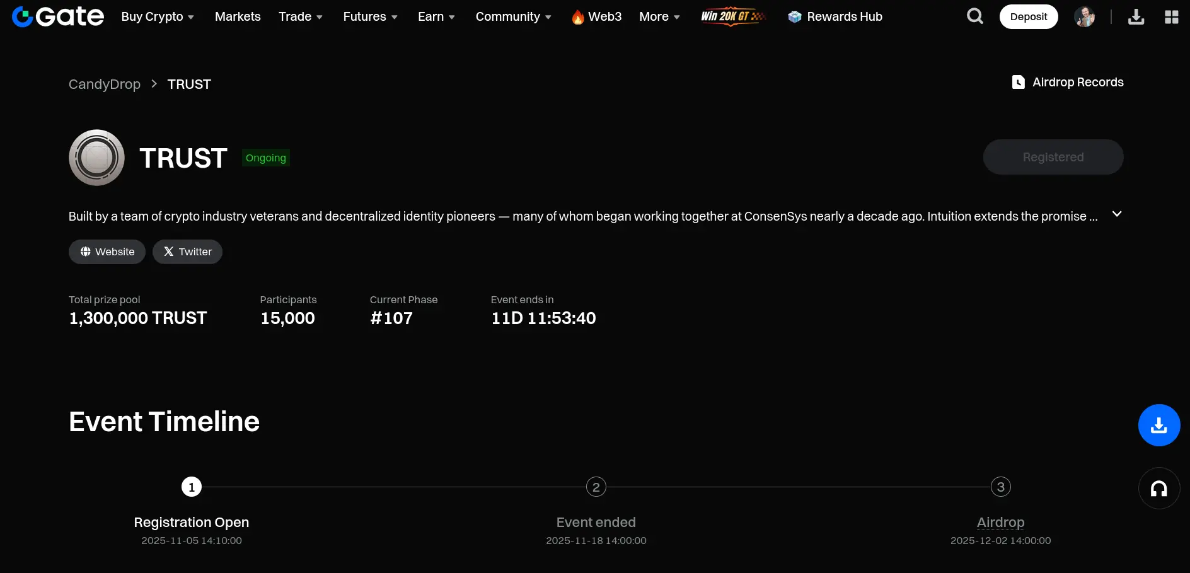Click the TRUST token logo
The image size is (1190, 573).
tap(96, 158)
